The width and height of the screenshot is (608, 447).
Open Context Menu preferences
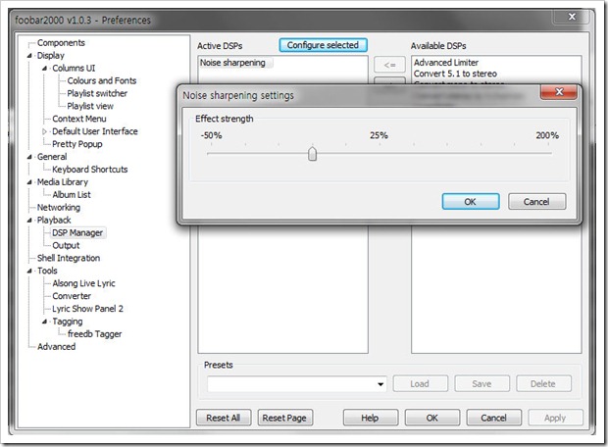(79, 119)
